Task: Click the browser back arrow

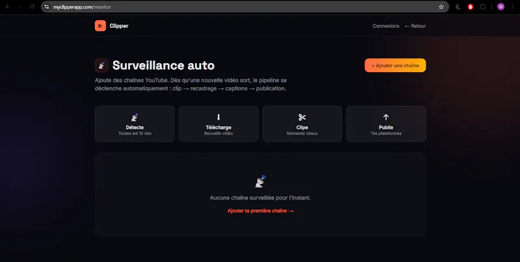Action: (8, 7)
